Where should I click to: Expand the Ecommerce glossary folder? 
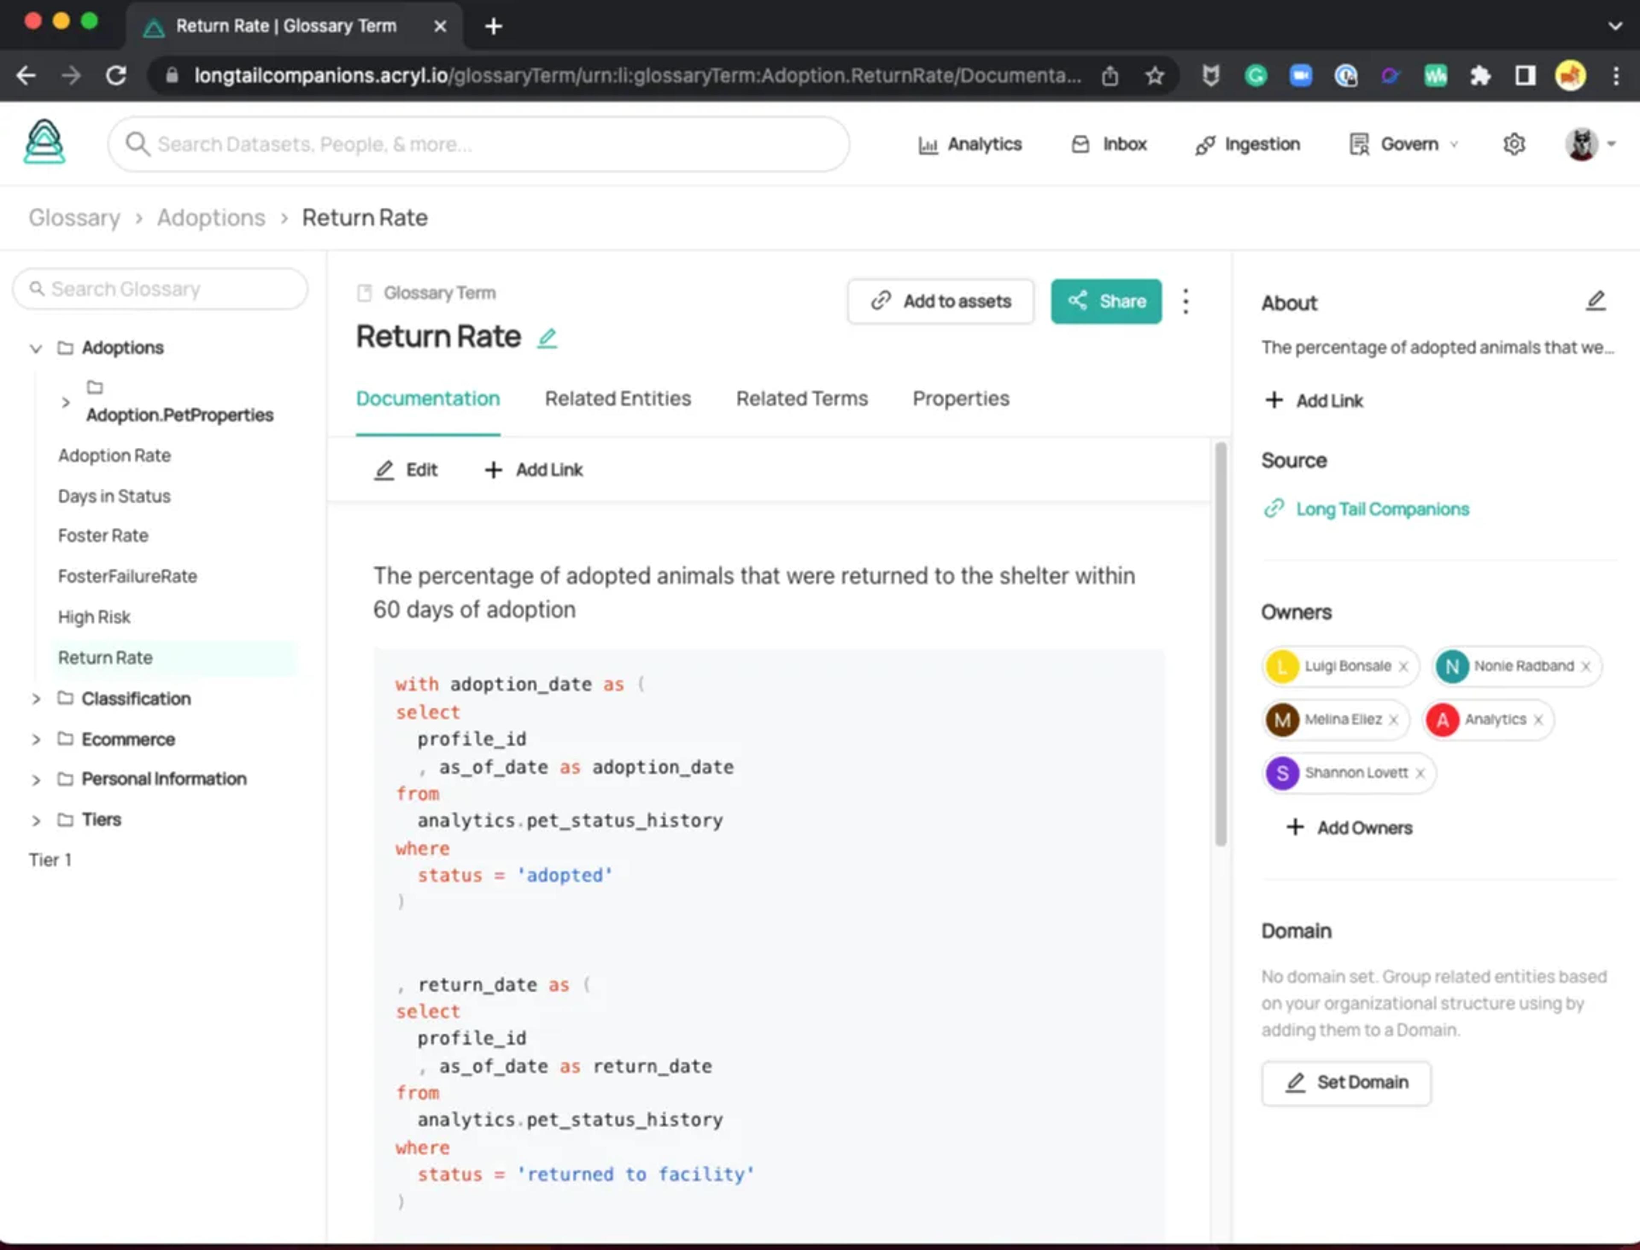[35, 738]
